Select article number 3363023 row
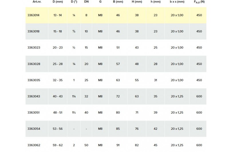 click(116, 48)
